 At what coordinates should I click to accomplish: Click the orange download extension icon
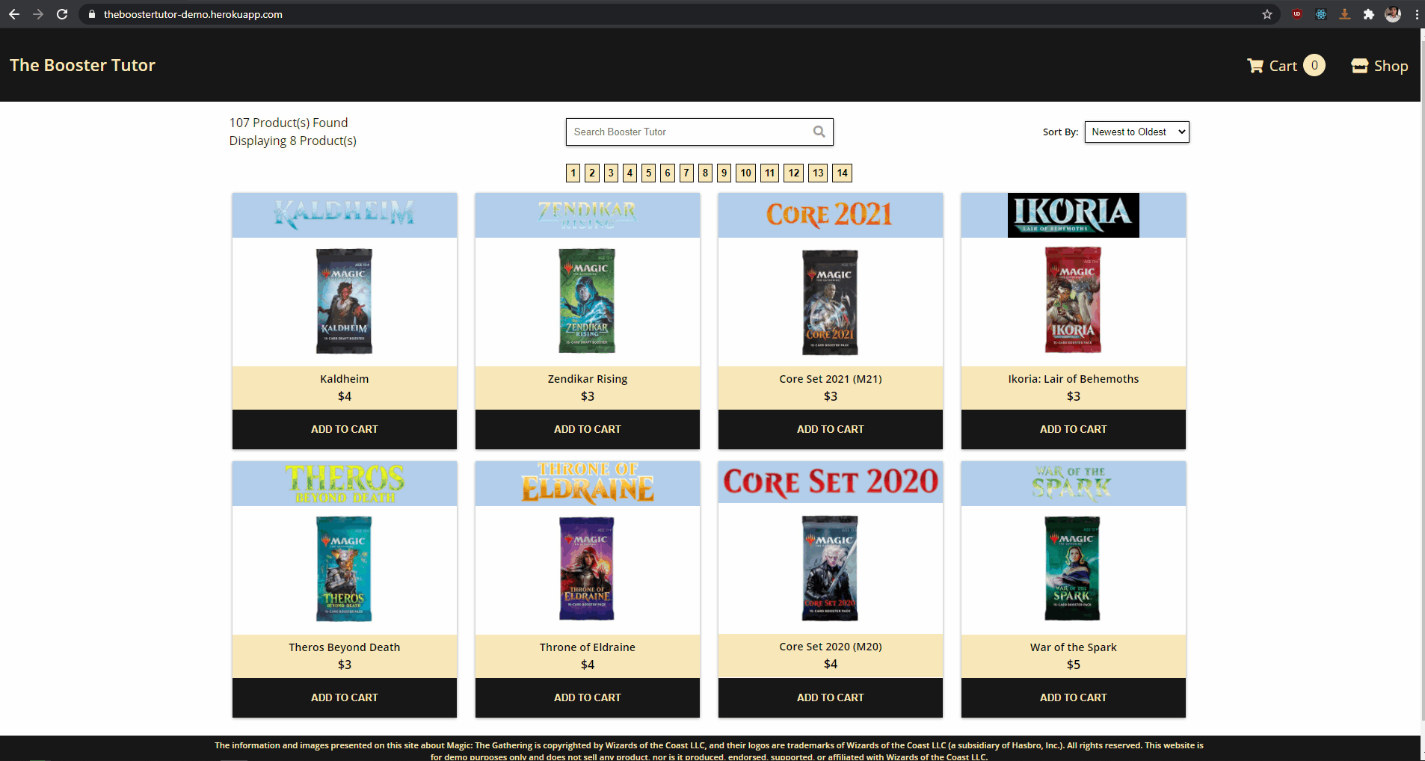point(1345,14)
